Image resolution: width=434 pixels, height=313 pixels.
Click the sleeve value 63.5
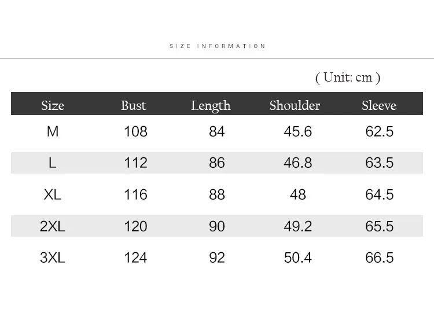coord(379,163)
